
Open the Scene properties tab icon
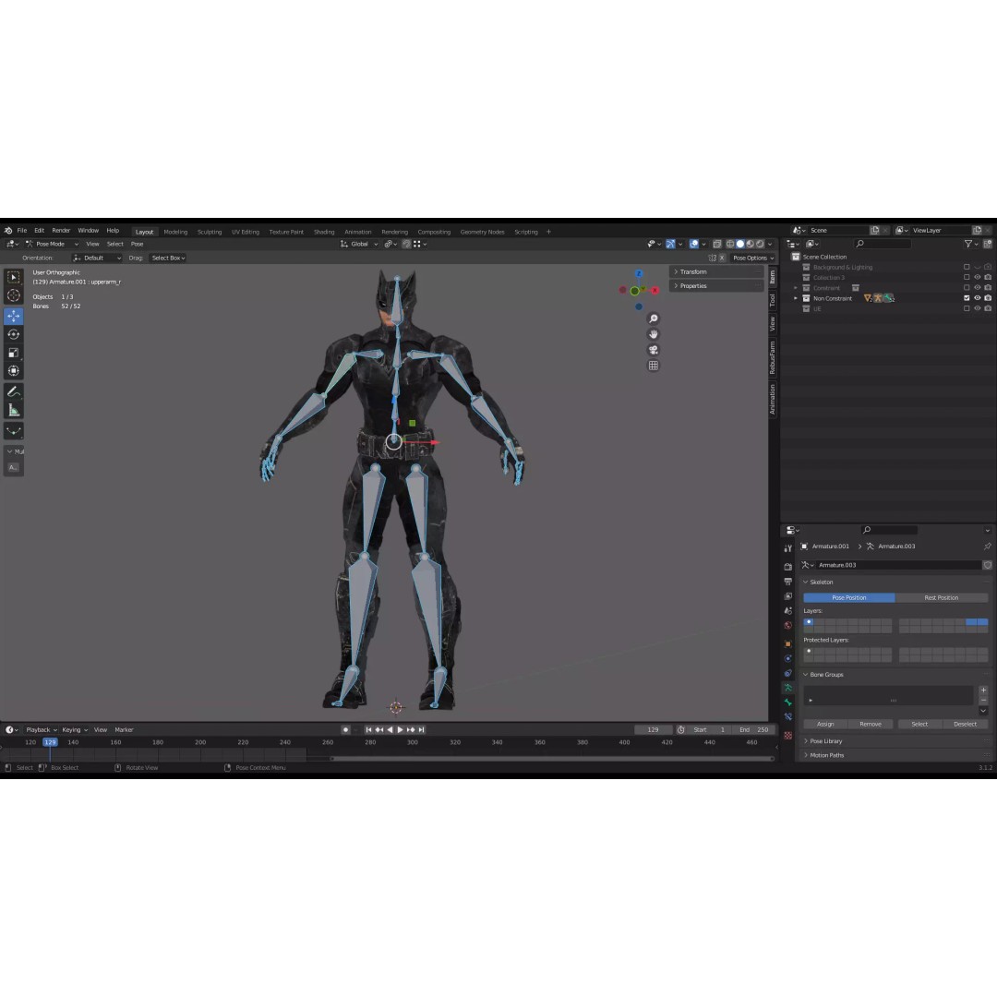coord(787,611)
